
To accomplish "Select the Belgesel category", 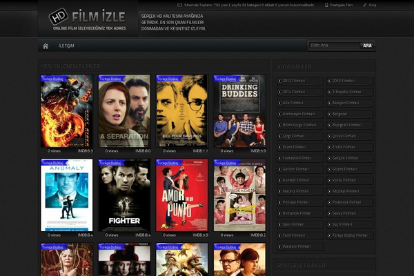I will point(350,114).
